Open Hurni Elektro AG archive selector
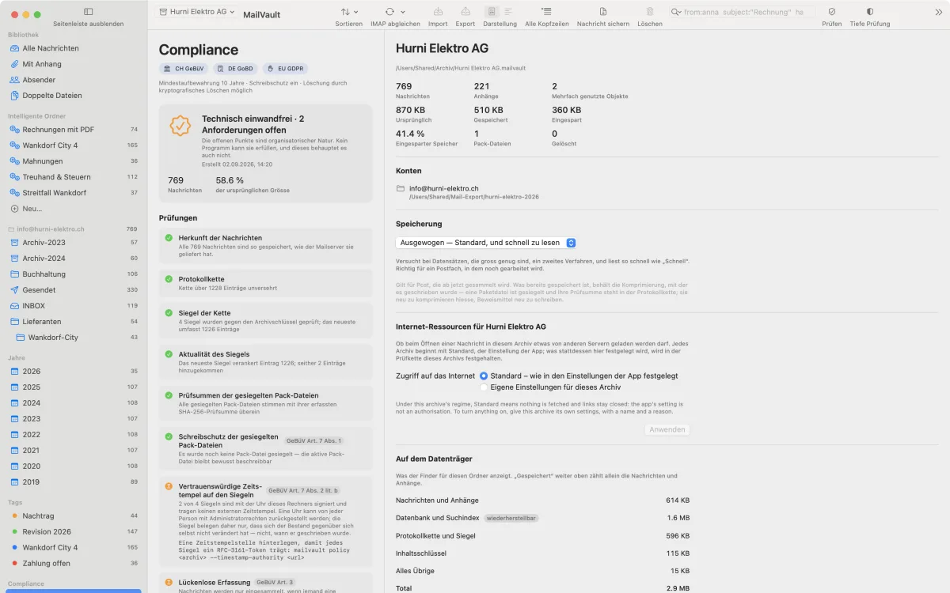The width and height of the screenshot is (950, 593). coord(196,12)
